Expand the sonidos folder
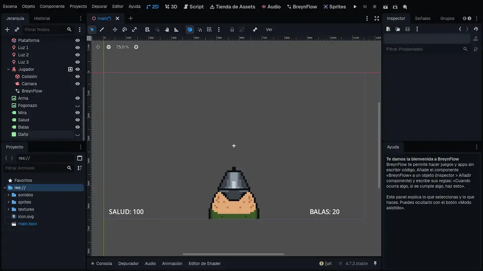The height and width of the screenshot is (271, 483). coord(8,195)
